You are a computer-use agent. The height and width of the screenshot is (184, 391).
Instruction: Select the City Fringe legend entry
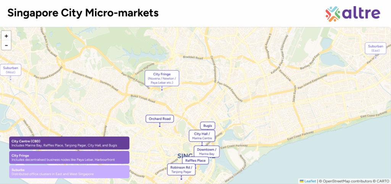[69, 157]
